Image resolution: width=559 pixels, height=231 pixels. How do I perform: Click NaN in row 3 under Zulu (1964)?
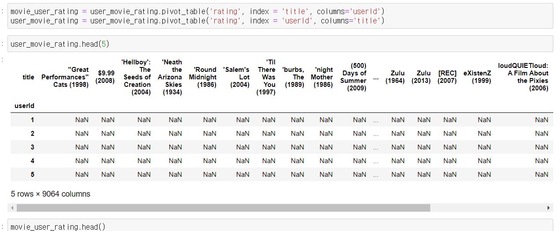[x=398, y=147]
